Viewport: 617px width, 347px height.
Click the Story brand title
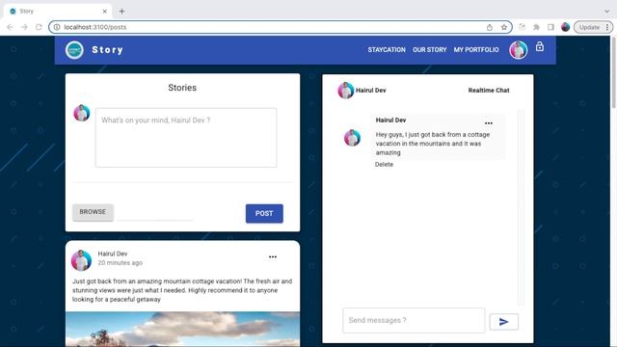107,50
